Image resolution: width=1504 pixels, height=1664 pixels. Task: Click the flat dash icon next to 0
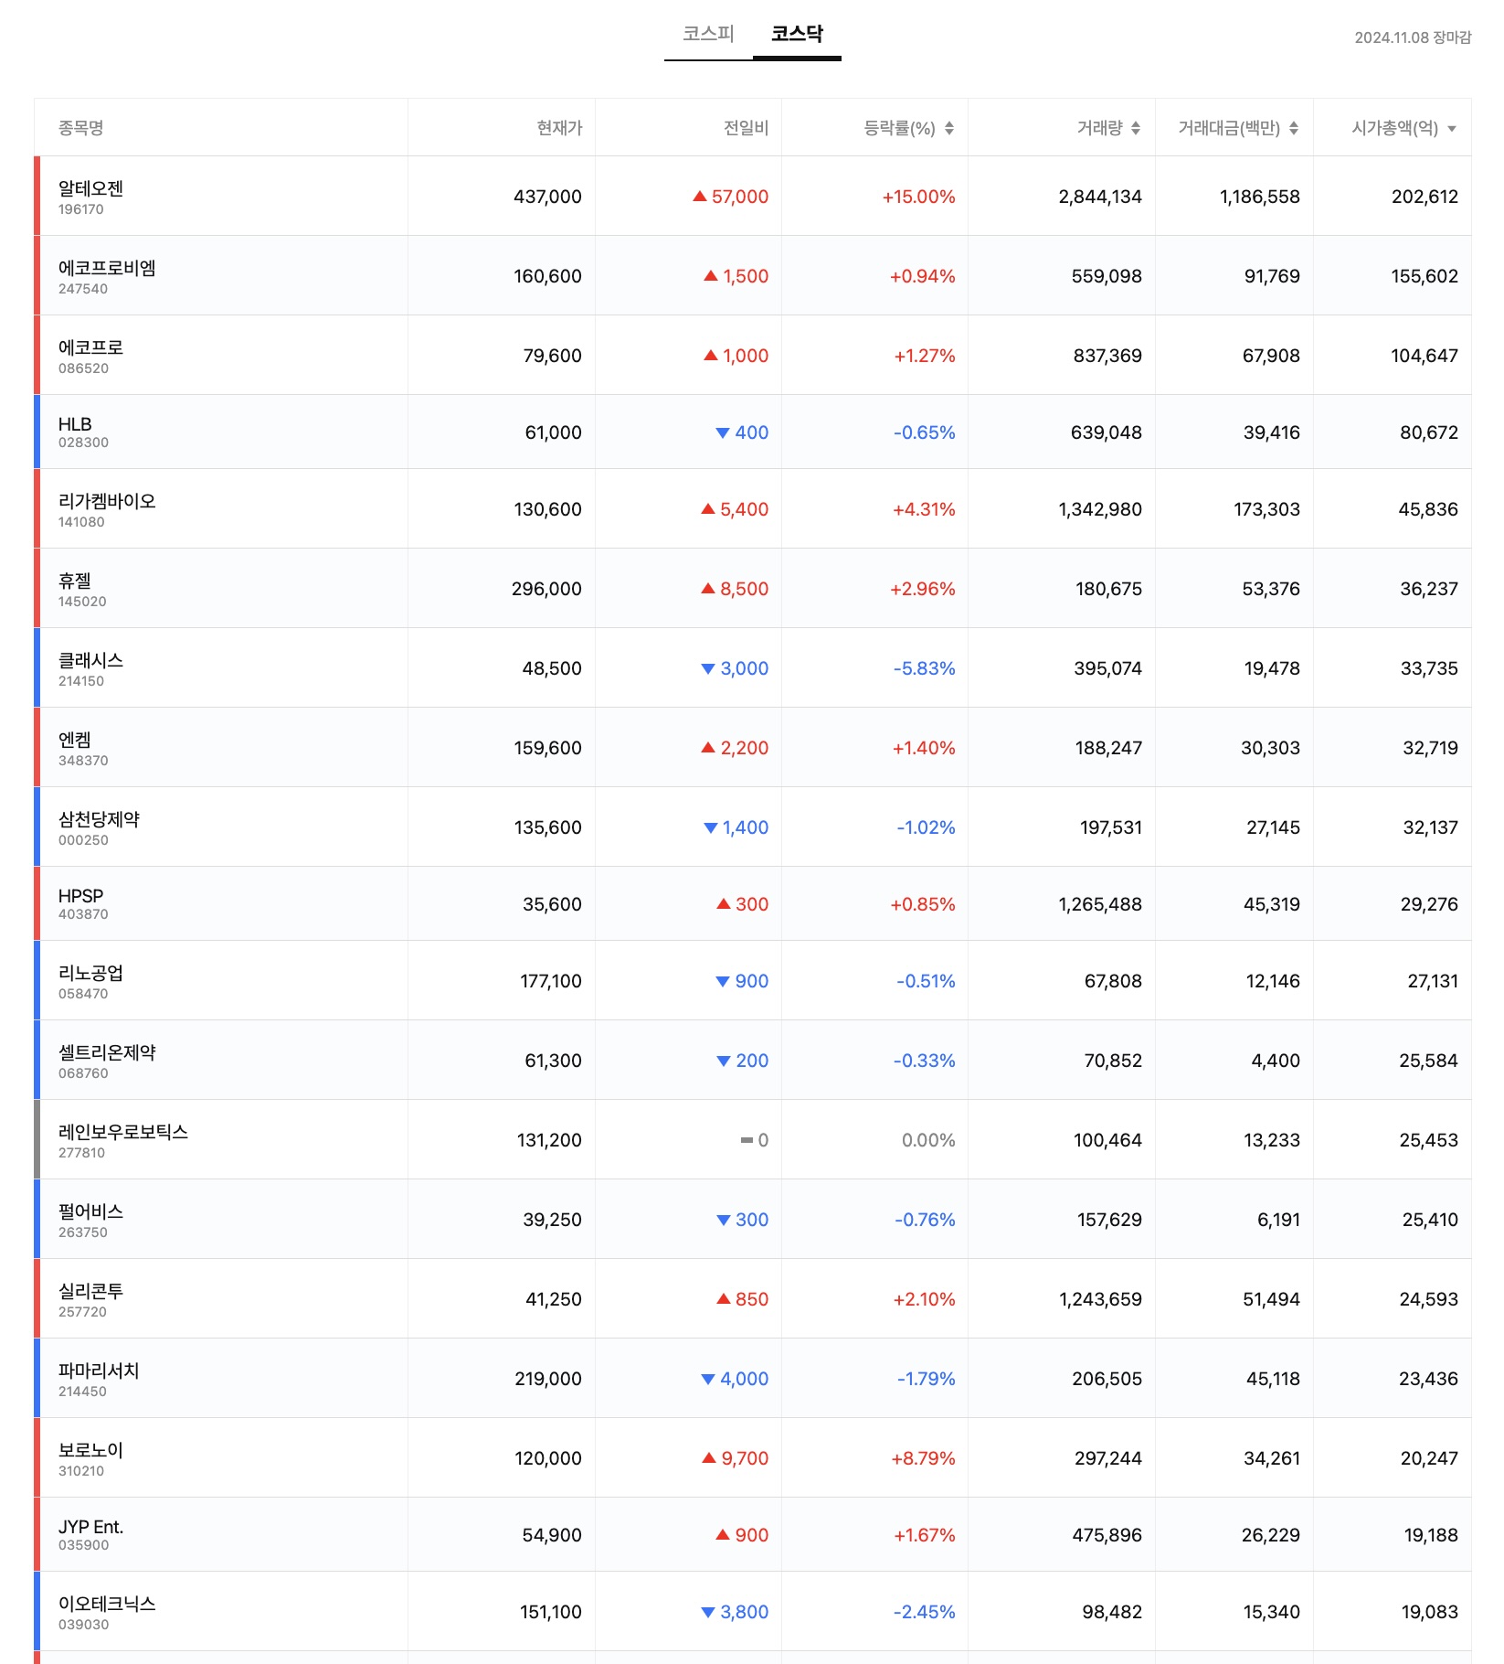[x=747, y=1140]
